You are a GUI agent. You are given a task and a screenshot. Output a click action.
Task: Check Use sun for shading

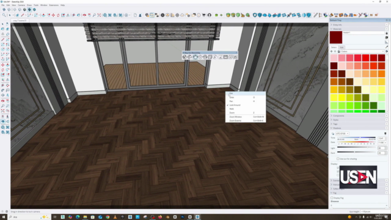(338, 159)
